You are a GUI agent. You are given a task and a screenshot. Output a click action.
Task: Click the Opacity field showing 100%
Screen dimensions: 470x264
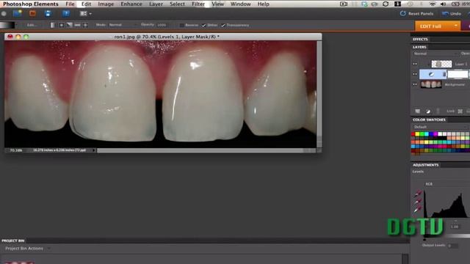click(163, 25)
